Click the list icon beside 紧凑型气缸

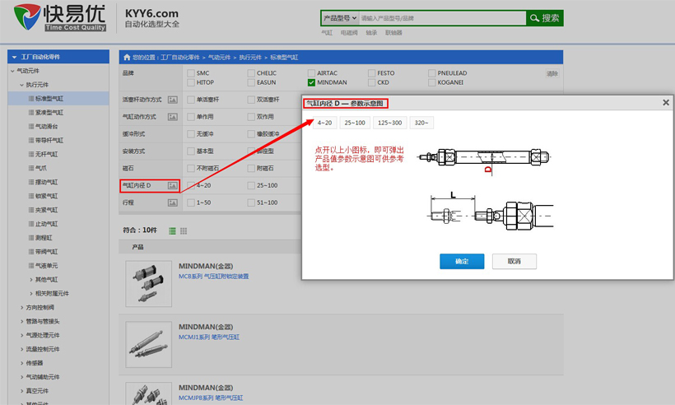click(31, 112)
